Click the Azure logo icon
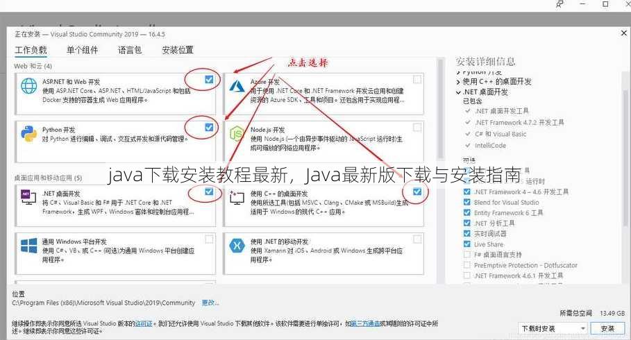The image size is (631, 340). click(x=237, y=86)
